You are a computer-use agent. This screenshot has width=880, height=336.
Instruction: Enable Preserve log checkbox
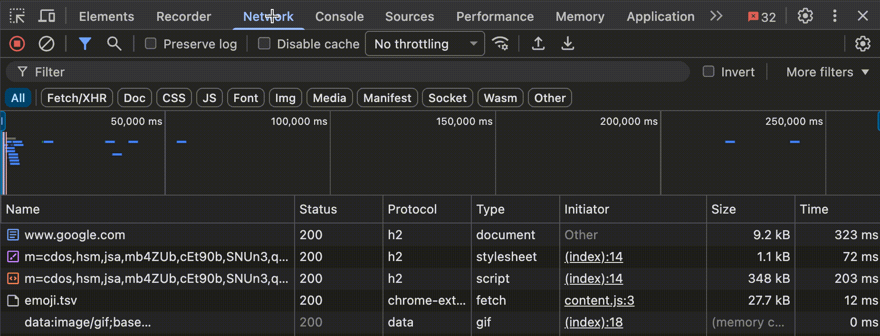click(151, 44)
